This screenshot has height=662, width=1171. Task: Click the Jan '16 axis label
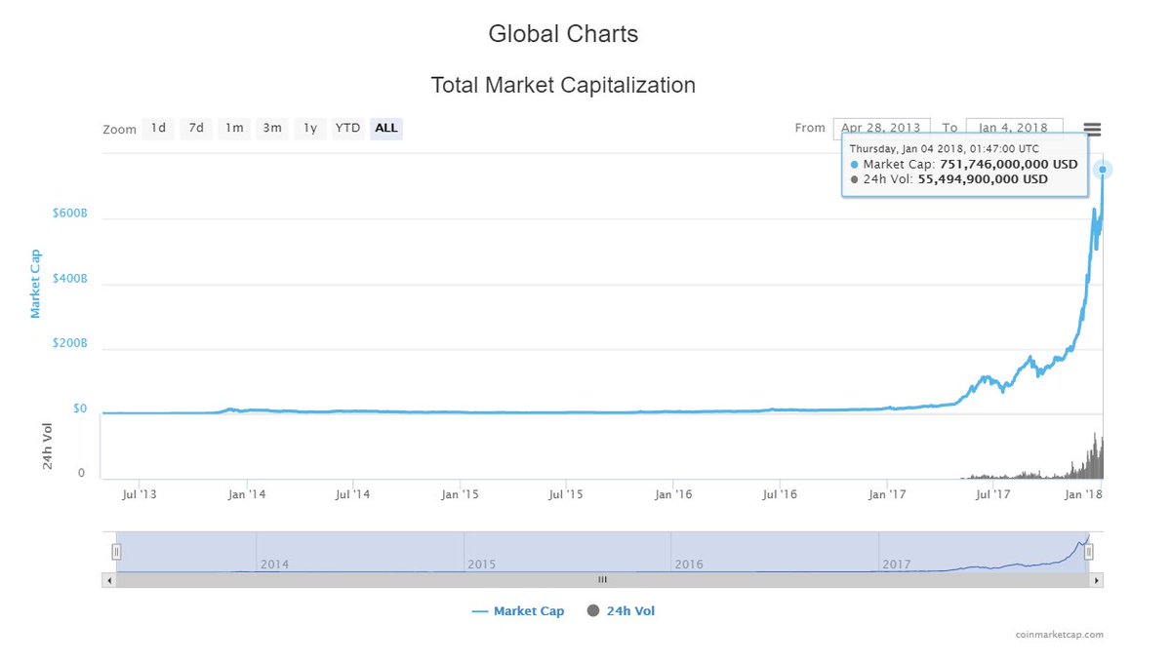tap(673, 494)
